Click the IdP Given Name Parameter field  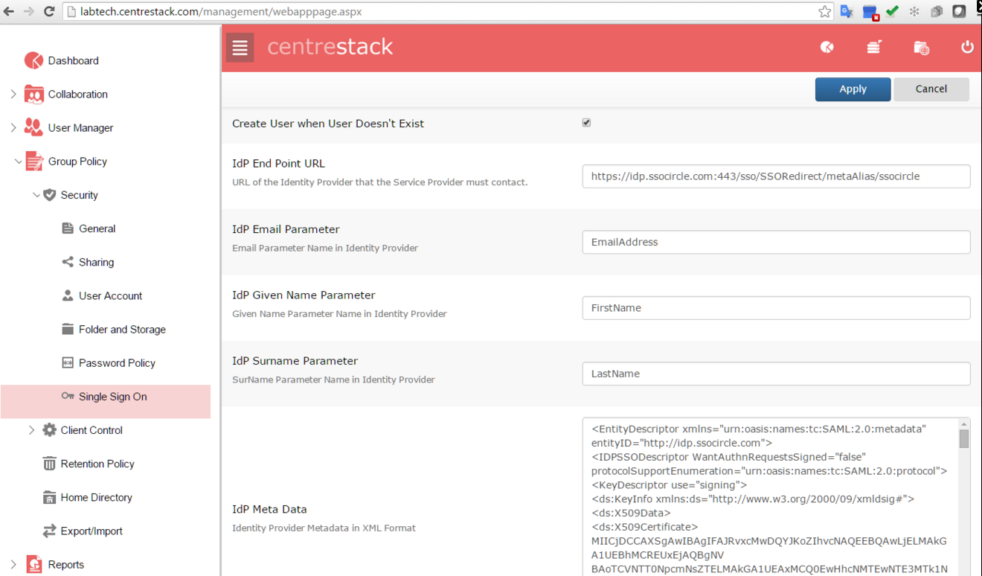click(776, 307)
